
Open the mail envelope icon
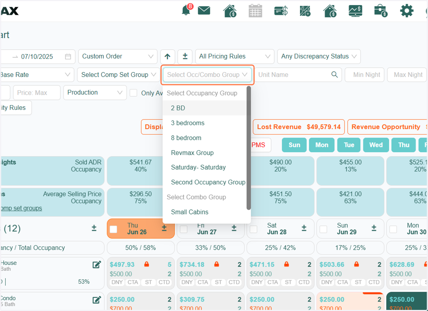point(204,11)
